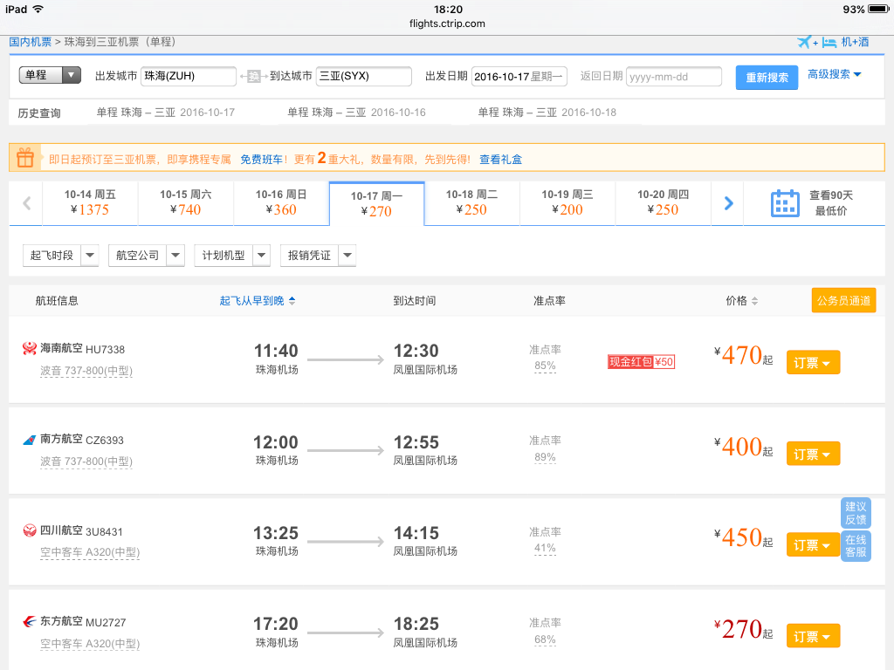
Task: Click the China Southern Airlines logo
Action: click(x=29, y=440)
